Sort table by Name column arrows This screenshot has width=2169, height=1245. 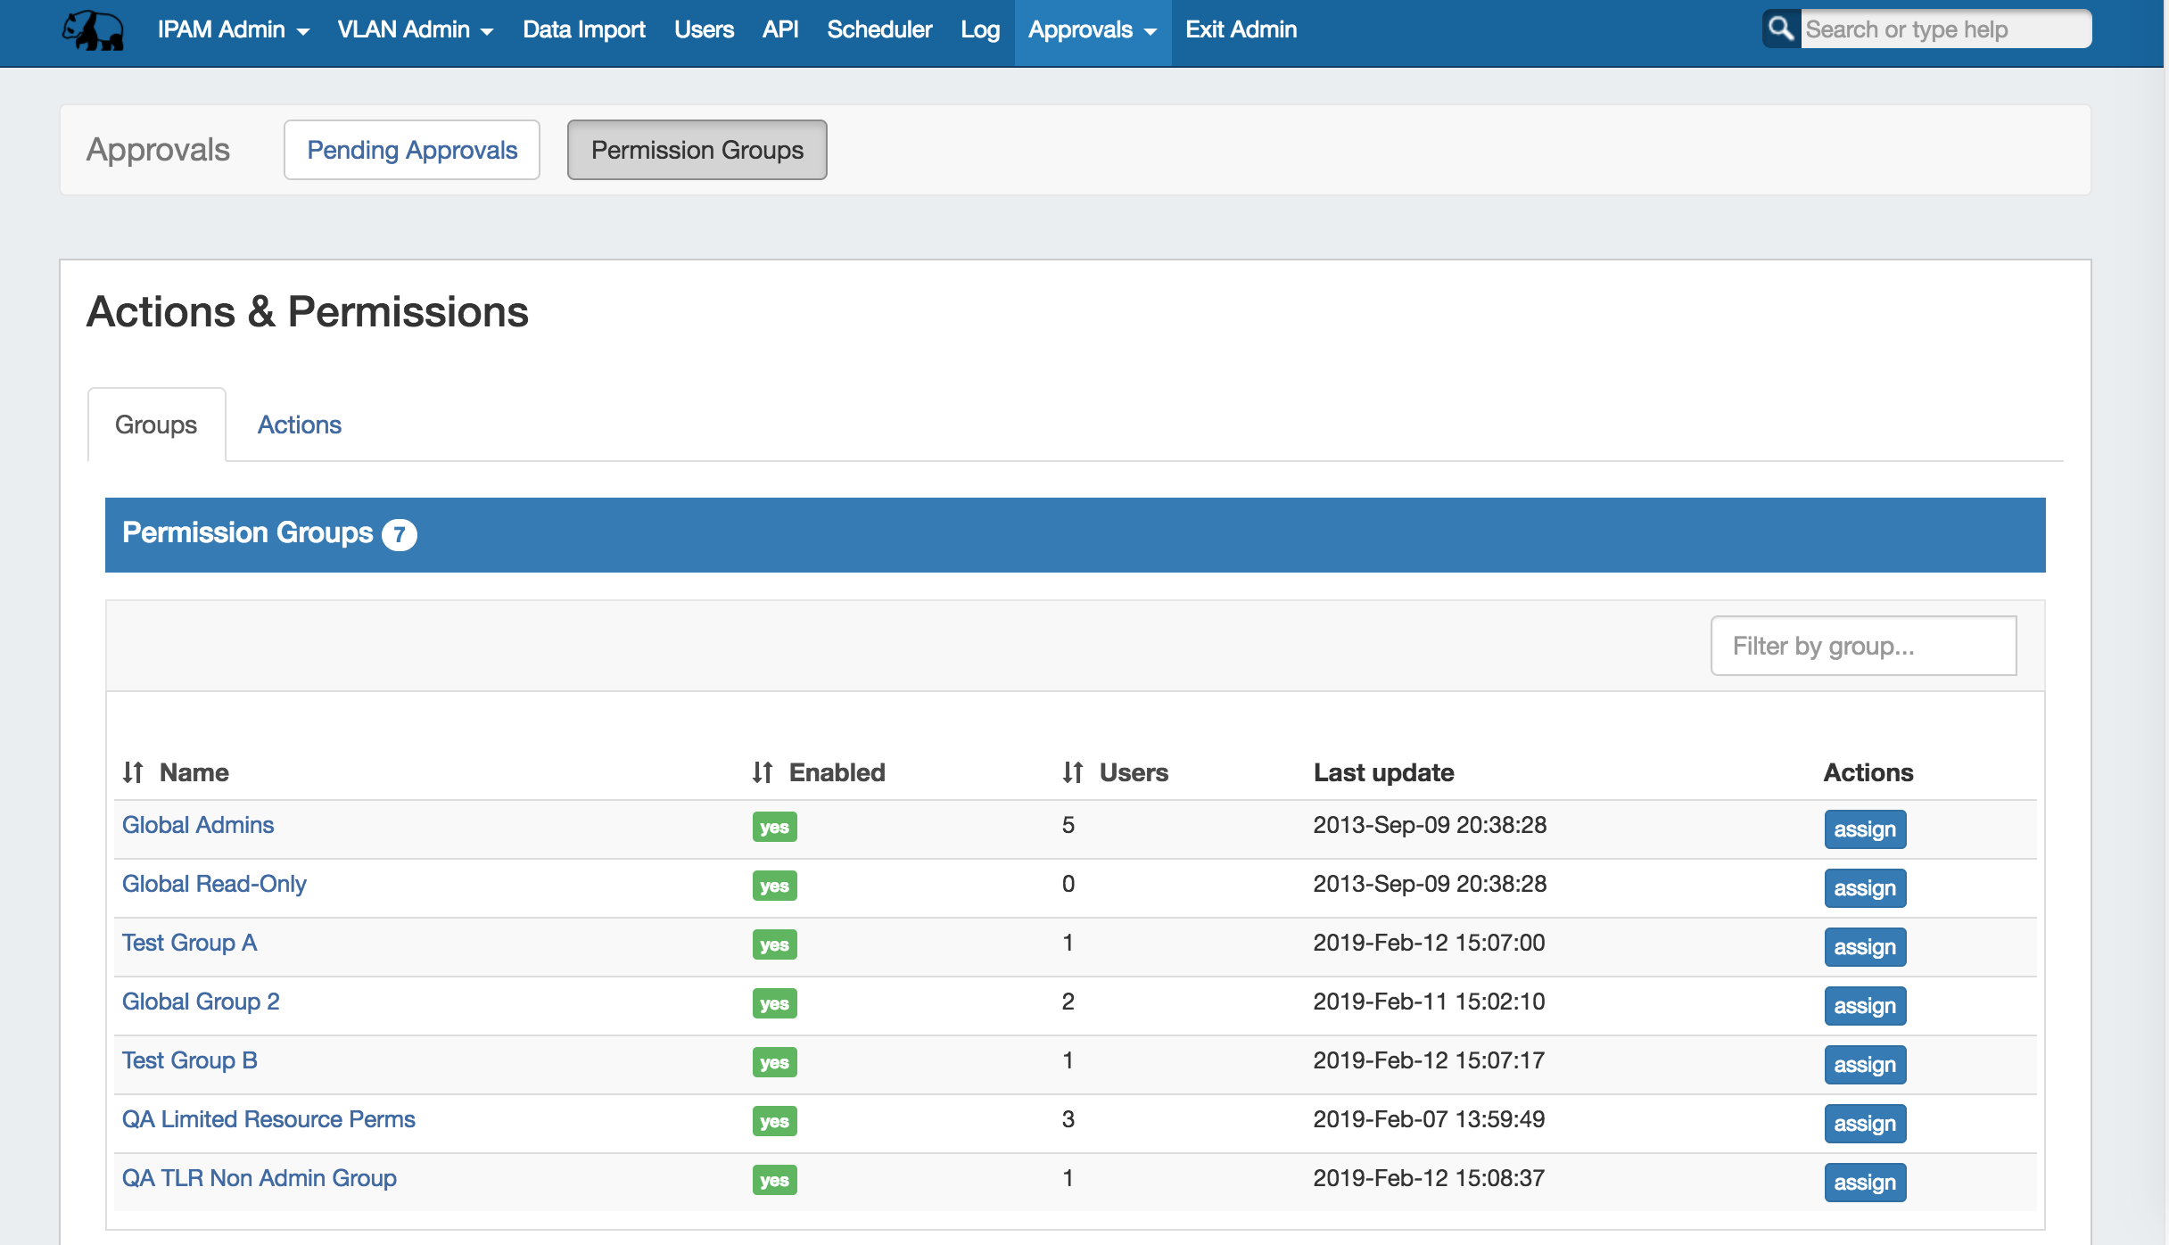click(133, 772)
